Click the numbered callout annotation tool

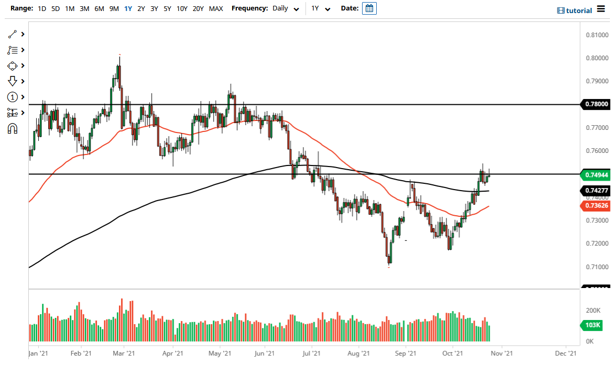click(13, 97)
